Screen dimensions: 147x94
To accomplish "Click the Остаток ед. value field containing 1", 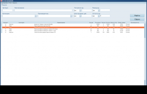I will (105, 16).
